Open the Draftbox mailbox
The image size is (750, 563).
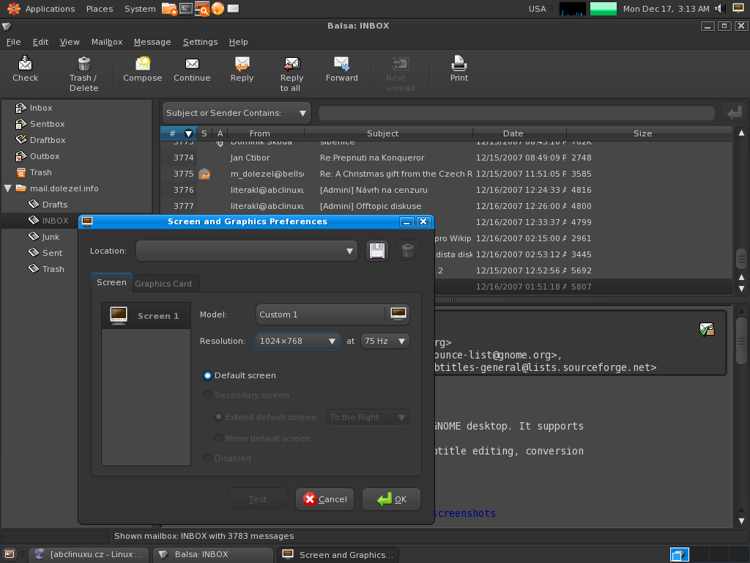pyautogui.click(x=40, y=140)
